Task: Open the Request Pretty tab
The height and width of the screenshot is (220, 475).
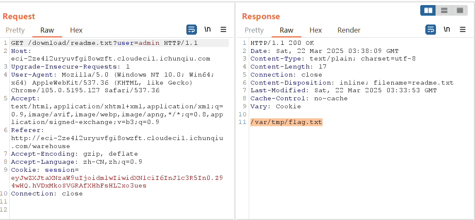Action: pyautogui.click(x=15, y=30)
